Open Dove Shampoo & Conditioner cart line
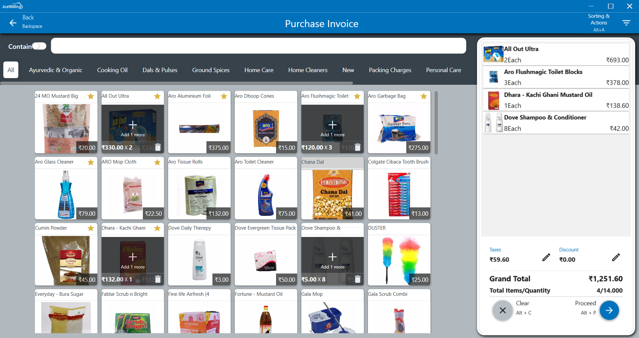Screen dimensions: 639x338 [x=556, y=123]
